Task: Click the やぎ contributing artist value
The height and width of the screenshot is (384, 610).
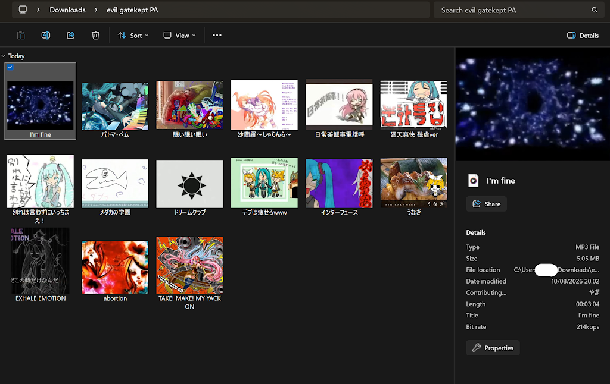Action: [x=594, y=292]
